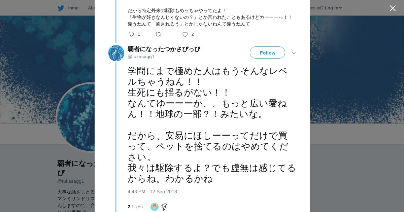Click second liker's avatar icon
The height and width of the screenshot is (212, 404).
pyautogui.click(x=164, y=207)
